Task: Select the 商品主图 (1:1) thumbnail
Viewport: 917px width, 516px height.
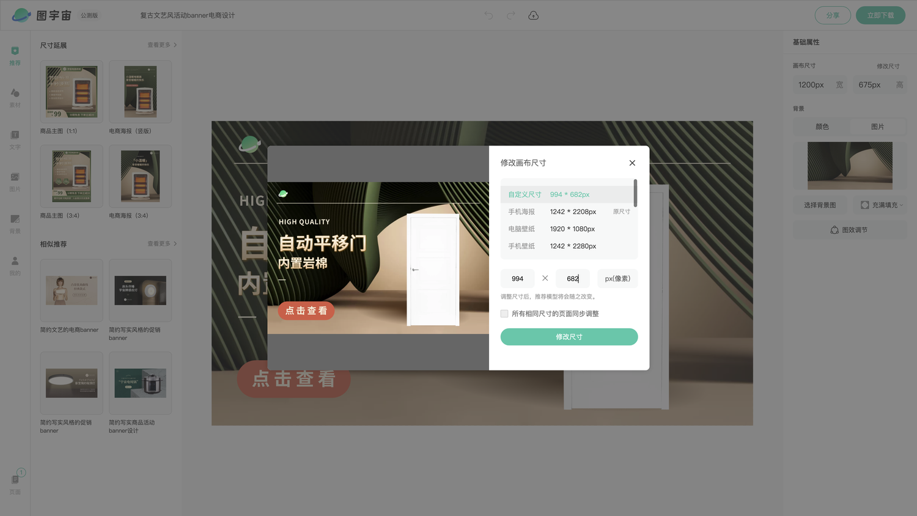Action: tap(72, 92)
